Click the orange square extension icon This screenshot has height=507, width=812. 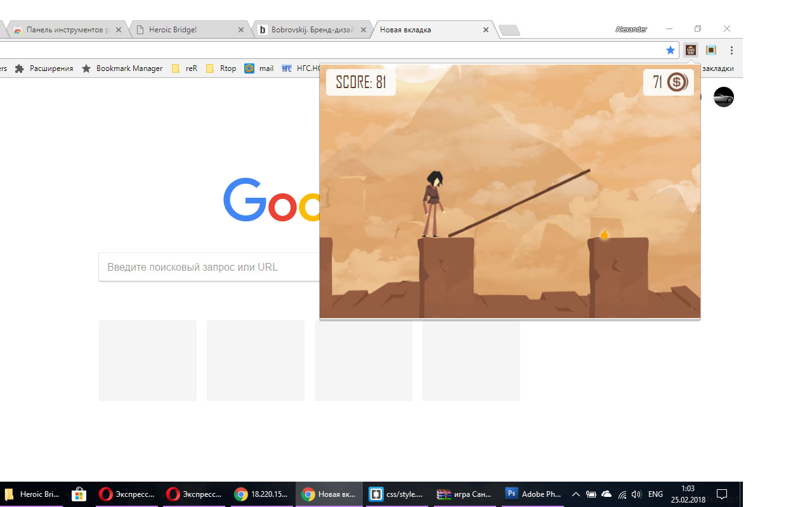coord(710,49)
